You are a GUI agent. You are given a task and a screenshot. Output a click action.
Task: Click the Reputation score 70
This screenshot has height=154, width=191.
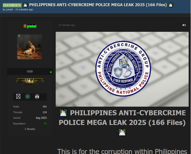(x=45, y=124)
